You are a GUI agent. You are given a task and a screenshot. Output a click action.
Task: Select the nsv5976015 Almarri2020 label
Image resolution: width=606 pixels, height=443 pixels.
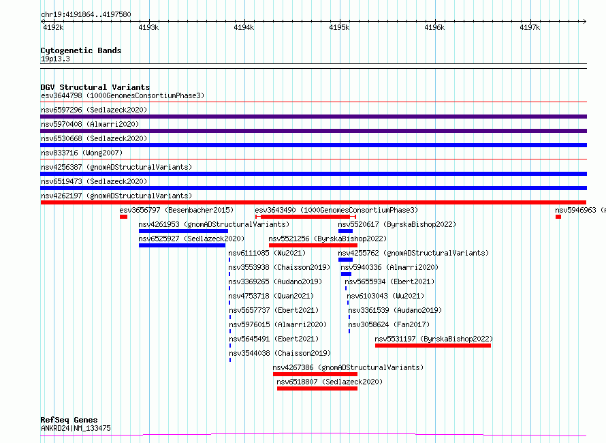[x=278, y=324]
